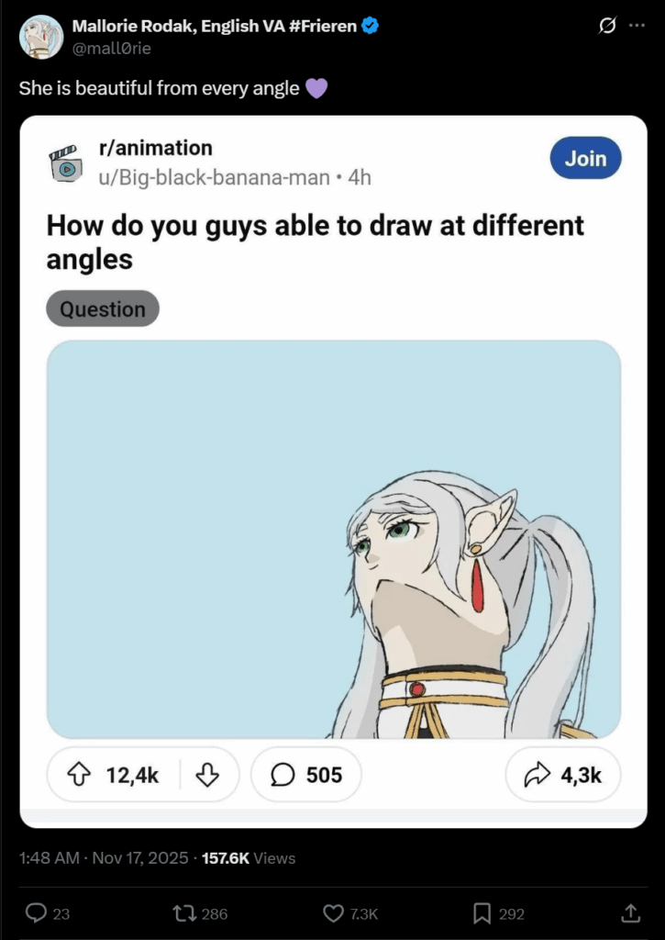
Task: Click the share upload icon
Action: (x=630, y=912)
